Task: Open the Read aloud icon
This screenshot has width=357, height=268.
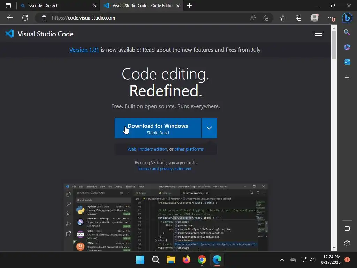Action: pos(253,18)
